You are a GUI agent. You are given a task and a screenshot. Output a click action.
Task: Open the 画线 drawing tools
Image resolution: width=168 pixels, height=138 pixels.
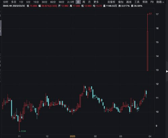pos(129,2)
